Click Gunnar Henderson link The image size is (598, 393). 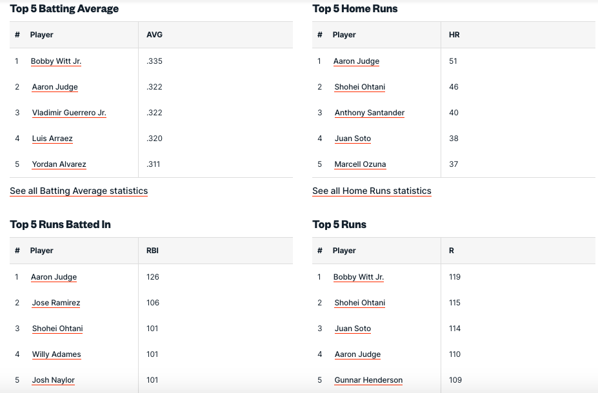tap(368, 380)
